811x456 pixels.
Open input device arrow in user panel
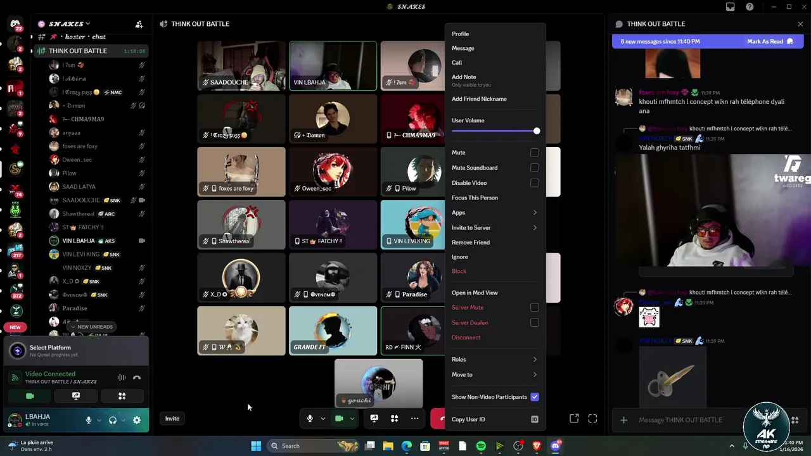point(99,420)
